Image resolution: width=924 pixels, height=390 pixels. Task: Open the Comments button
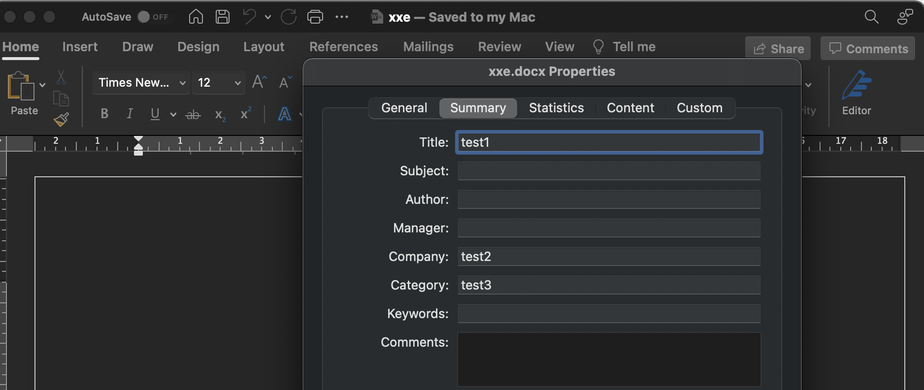click(x=868, y=49)
